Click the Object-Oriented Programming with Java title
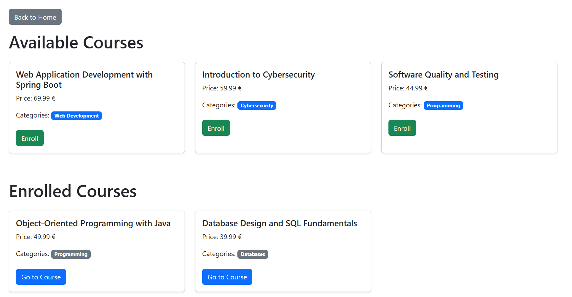572x297 pixels. point(93,223)
